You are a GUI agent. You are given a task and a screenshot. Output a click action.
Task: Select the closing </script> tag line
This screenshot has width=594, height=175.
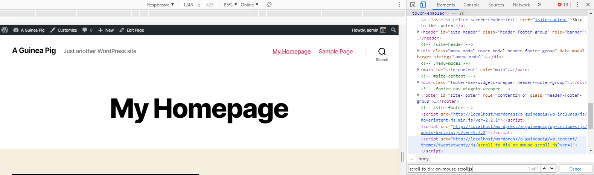coord(432,151)
